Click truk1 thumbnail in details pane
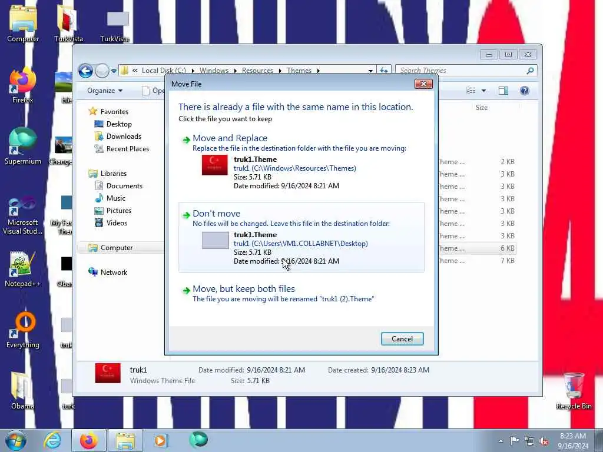This screenshot has width=603, height=452. pyautogui.click(x=108, y=373)
